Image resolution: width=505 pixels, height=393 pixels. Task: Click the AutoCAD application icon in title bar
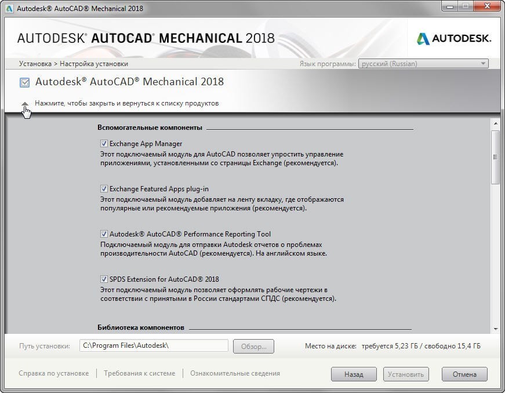(x=9, y=8)
